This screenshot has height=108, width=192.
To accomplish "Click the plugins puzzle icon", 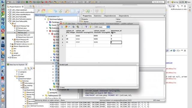I will click(88, 11).
